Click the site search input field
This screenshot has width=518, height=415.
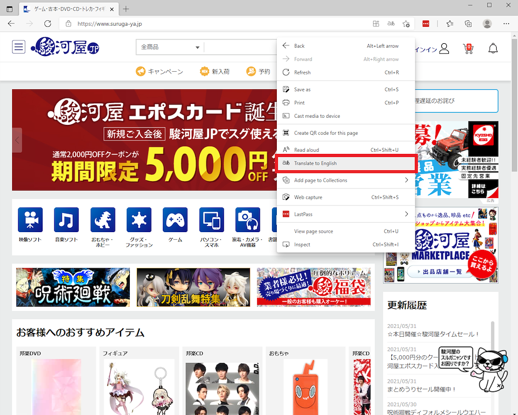click(241, 47)
